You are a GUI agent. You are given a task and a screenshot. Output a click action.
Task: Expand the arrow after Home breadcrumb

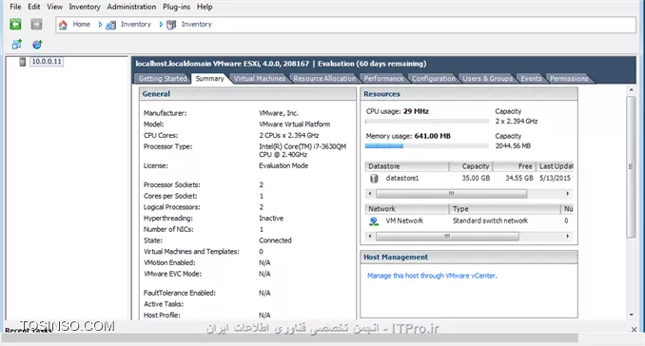tap(100, 25)
